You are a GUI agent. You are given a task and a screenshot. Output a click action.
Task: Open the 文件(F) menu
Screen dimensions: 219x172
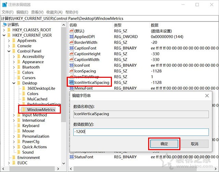click(8, 12)
